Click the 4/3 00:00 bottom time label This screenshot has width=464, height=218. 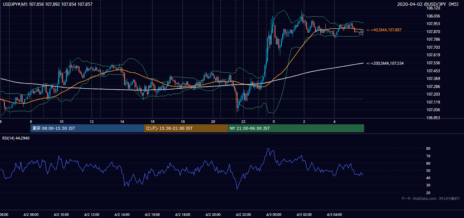point(274,215)
